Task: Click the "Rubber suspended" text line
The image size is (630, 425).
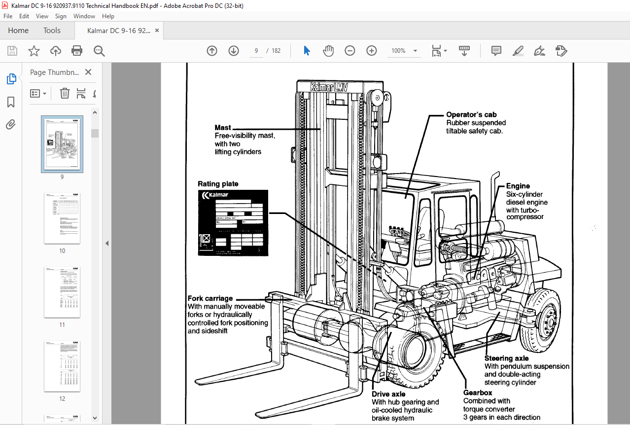Action: (476, 123)
